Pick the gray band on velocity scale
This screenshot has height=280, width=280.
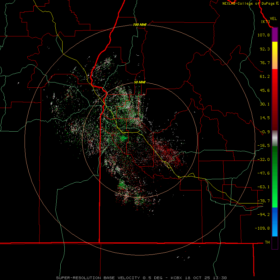(x=275, y=138)
